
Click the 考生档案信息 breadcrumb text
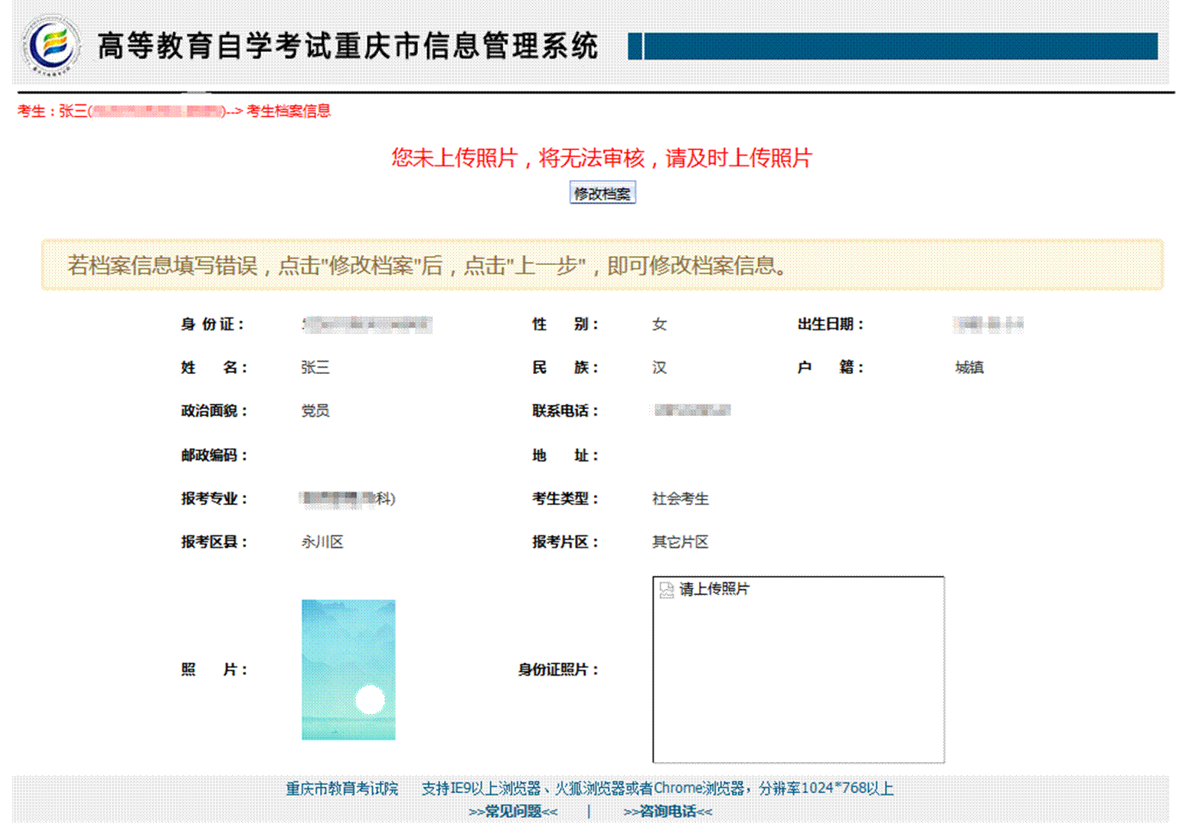289,111
